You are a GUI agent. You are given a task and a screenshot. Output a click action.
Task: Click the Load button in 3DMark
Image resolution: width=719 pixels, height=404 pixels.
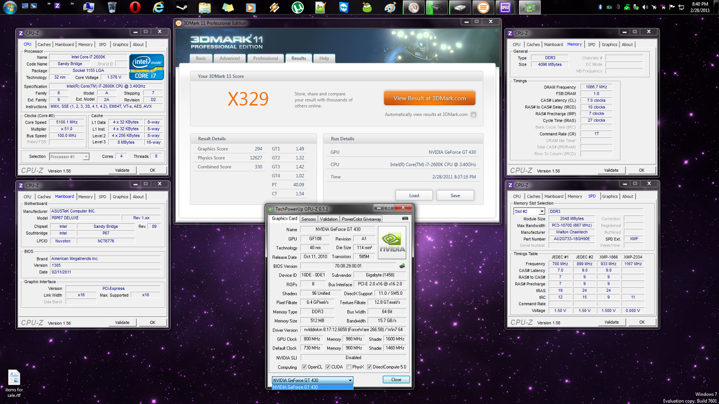tap(414, 195)
